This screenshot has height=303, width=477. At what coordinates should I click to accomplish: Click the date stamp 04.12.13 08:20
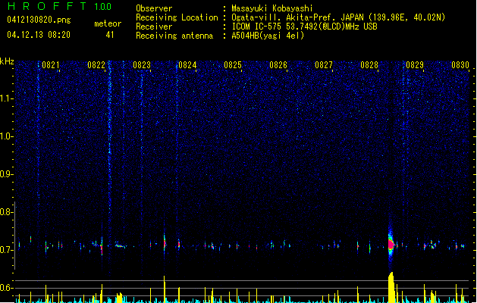point(39,35)
